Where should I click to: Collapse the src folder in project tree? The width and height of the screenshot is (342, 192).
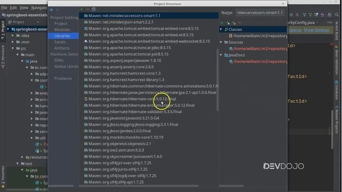click(x=13, y=49)
